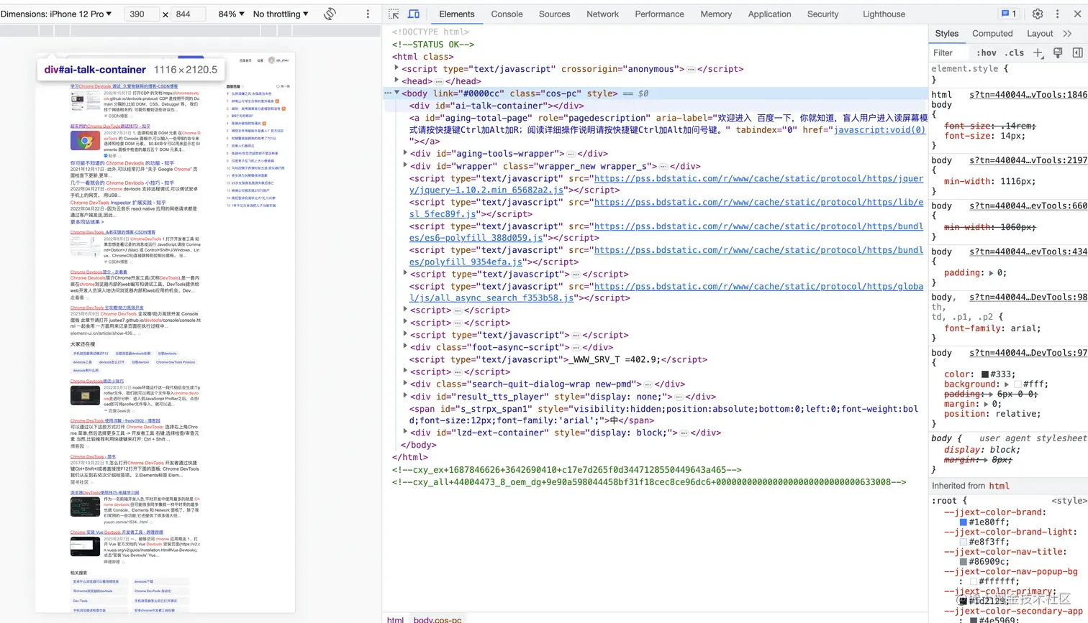Open the No throttling dropdown
Viewport: 1088px width, 623px height.
(281, 14)
